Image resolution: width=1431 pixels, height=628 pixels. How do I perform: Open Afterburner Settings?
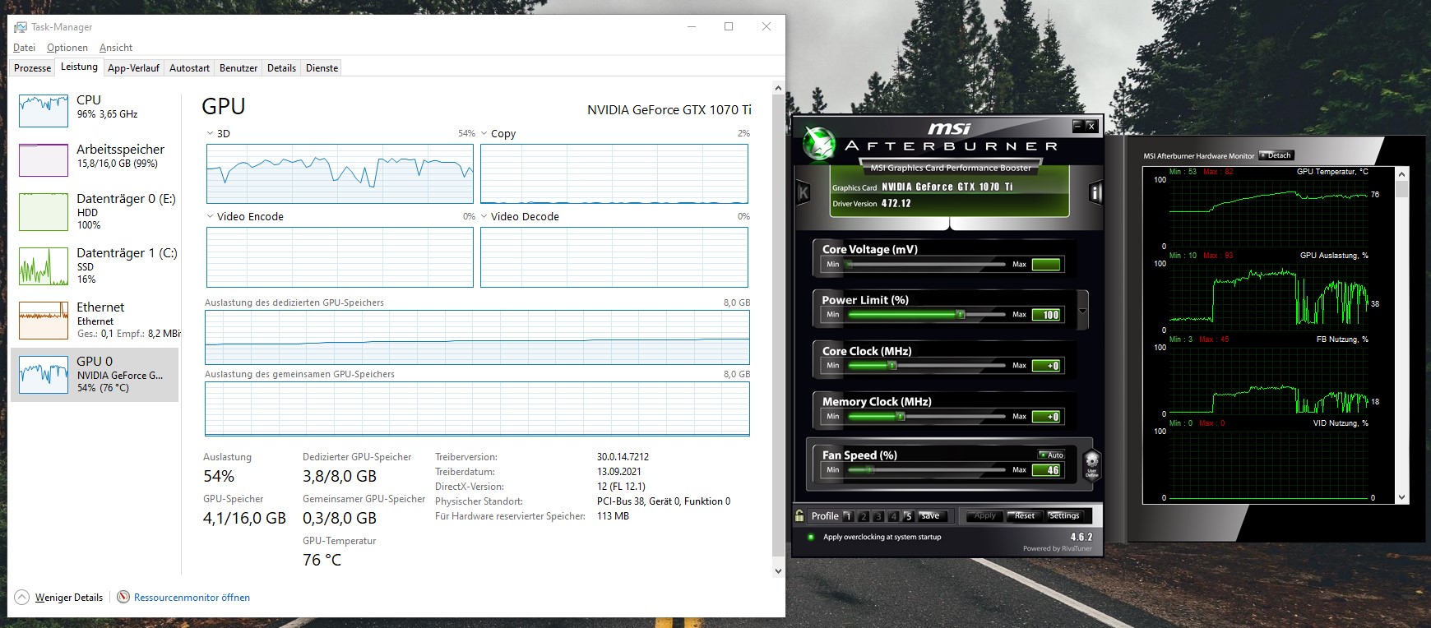pos(1064,516)
